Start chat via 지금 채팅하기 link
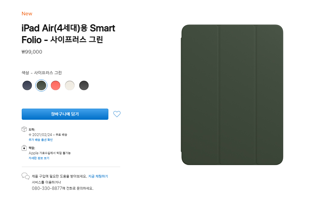320x201 pixels. tap(98, 176)
